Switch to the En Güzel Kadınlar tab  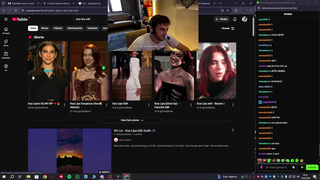59,3
